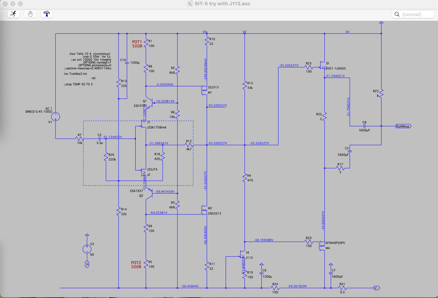Click the -34.600647V vertical voltage label
Image resolution: width=438 pixels, height=298 pixels.
tap(323, 220)
